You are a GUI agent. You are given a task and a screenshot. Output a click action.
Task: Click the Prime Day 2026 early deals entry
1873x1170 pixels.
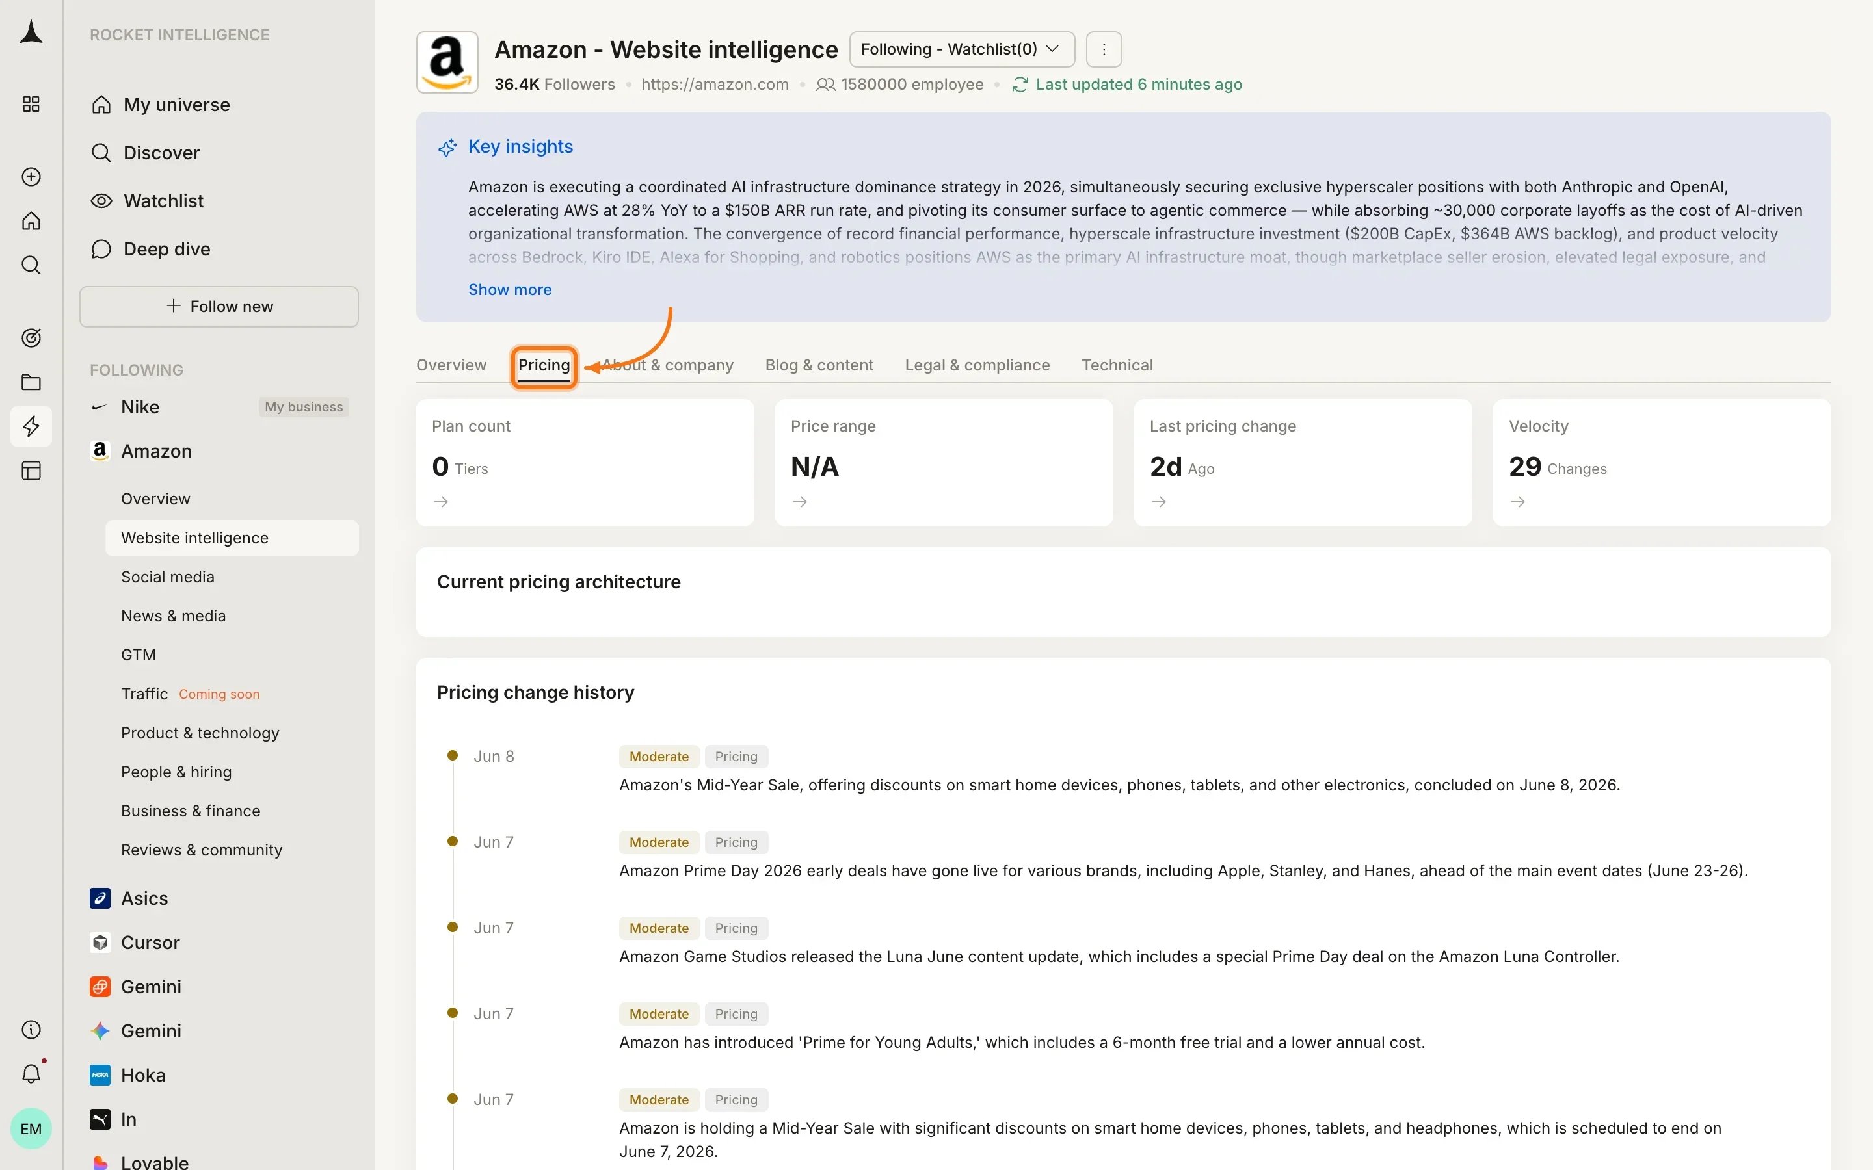[1184, 870]
